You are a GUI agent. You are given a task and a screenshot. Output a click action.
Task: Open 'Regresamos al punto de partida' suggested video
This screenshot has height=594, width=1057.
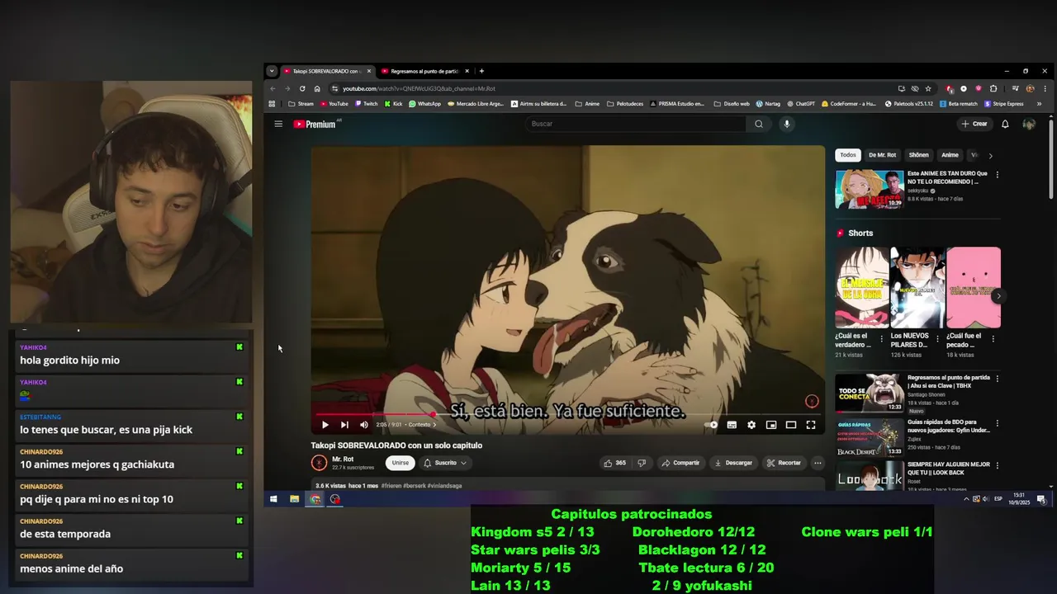point(870,393)
